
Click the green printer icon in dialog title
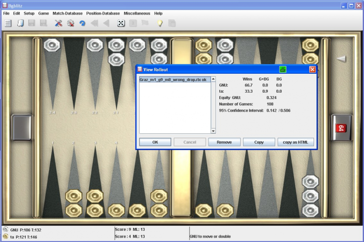(283, 69)
